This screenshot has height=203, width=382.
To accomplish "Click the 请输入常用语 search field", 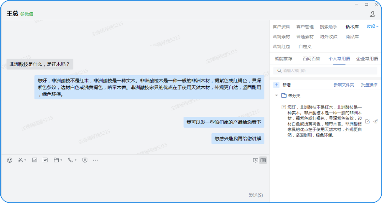I will pos(325,71).
